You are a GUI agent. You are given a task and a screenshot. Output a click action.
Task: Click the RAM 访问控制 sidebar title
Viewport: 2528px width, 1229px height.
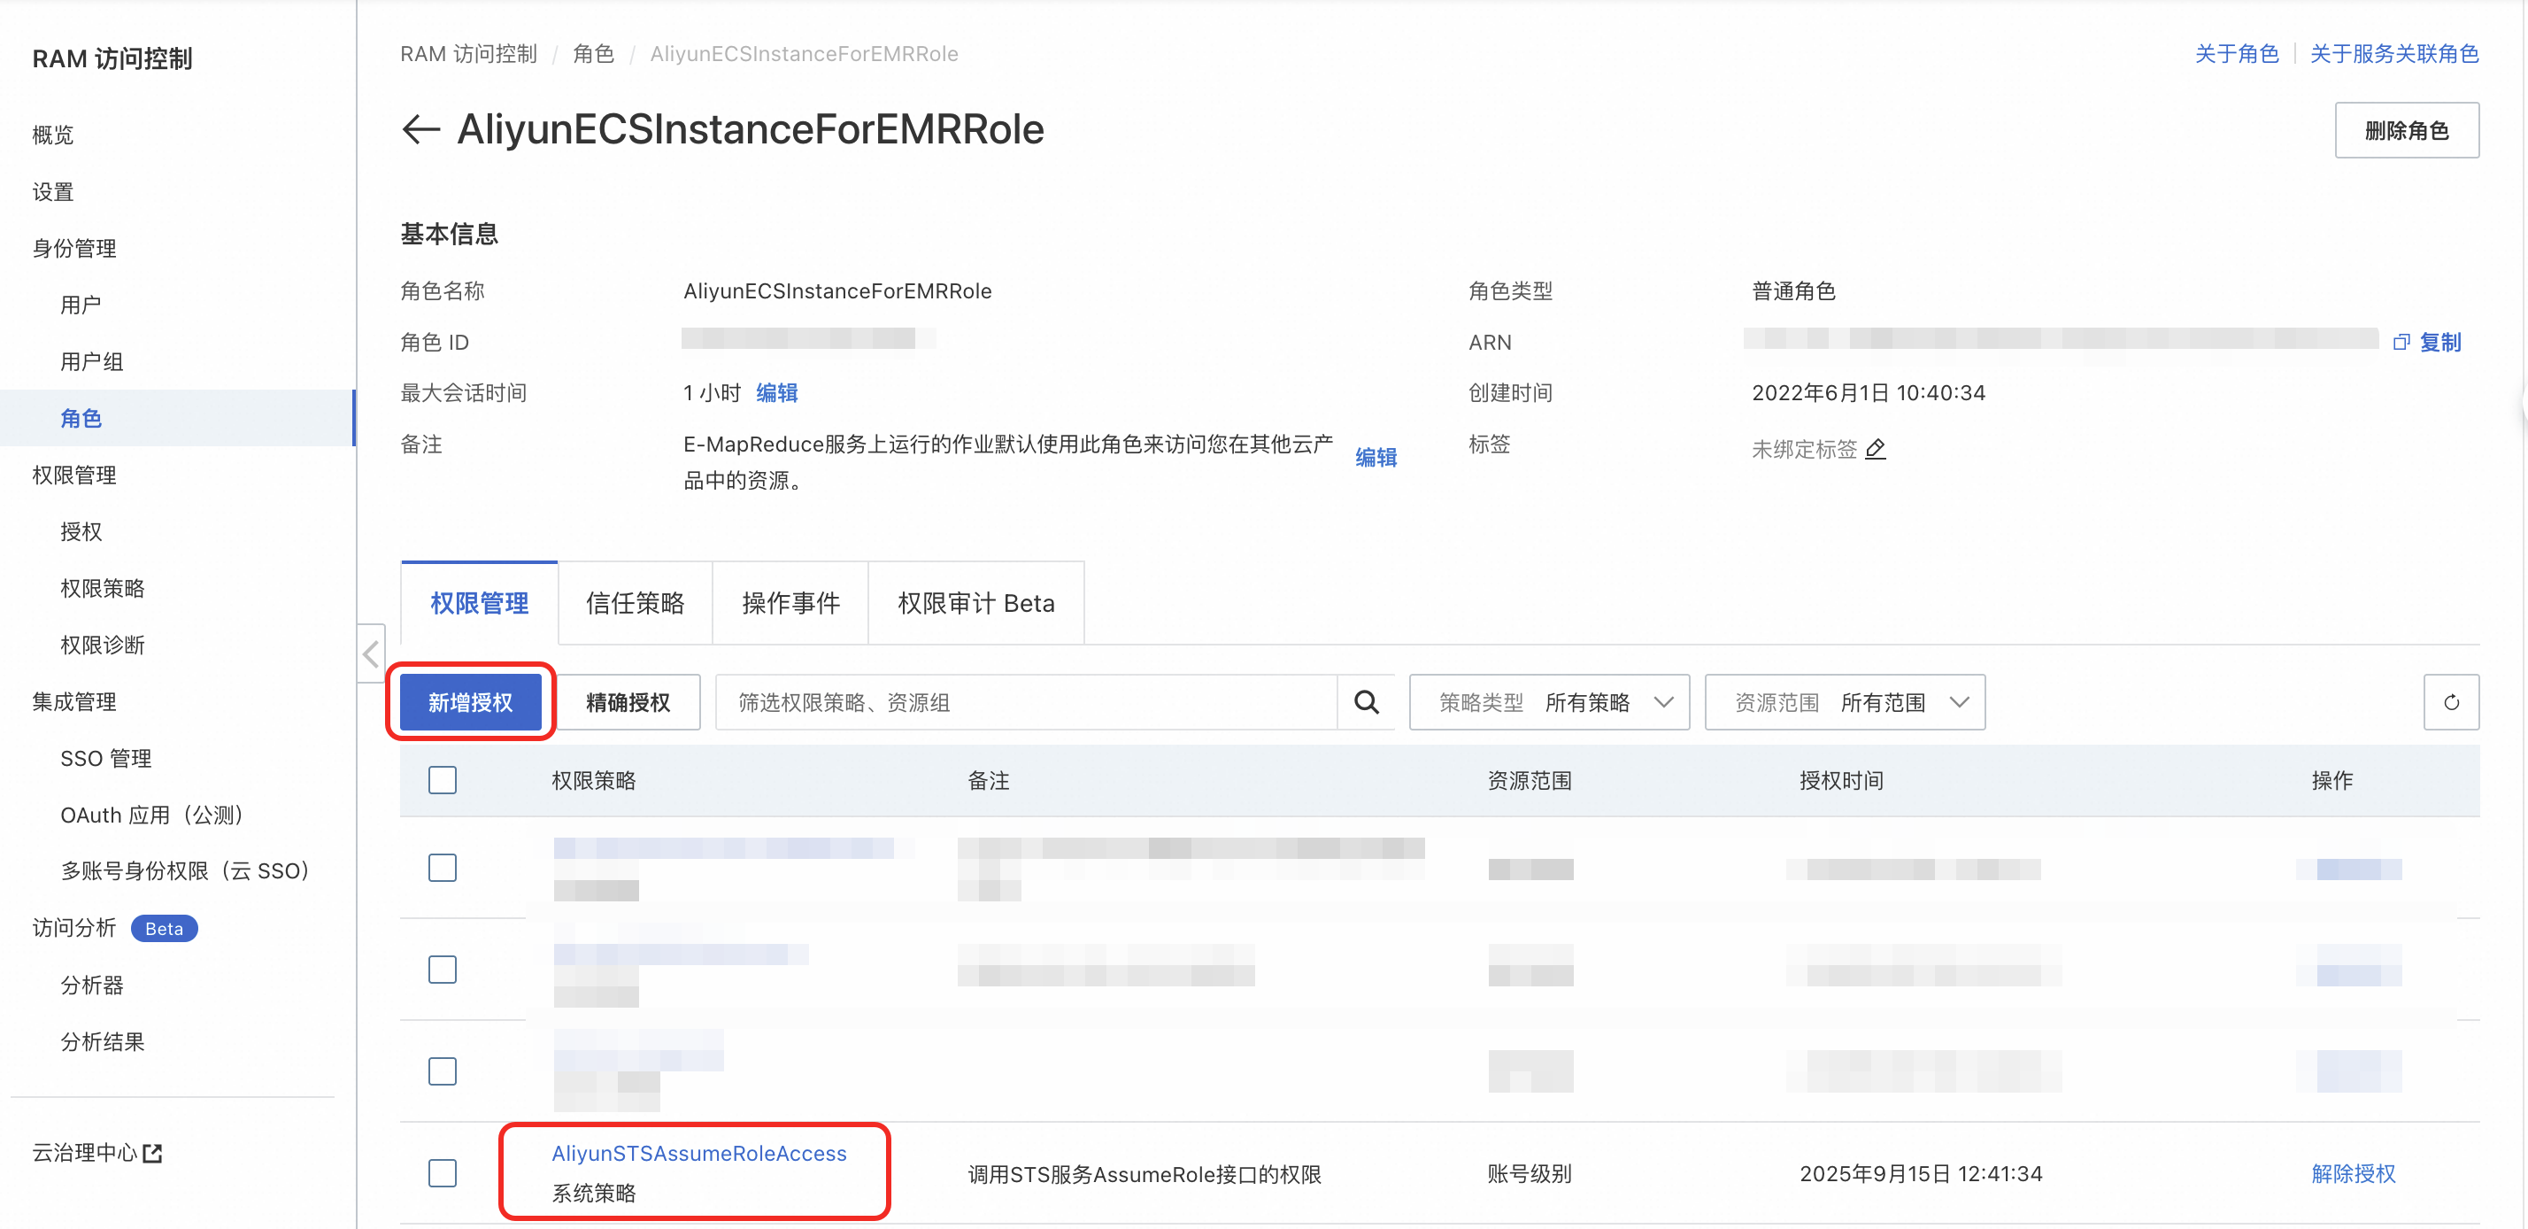click(112, 59)
